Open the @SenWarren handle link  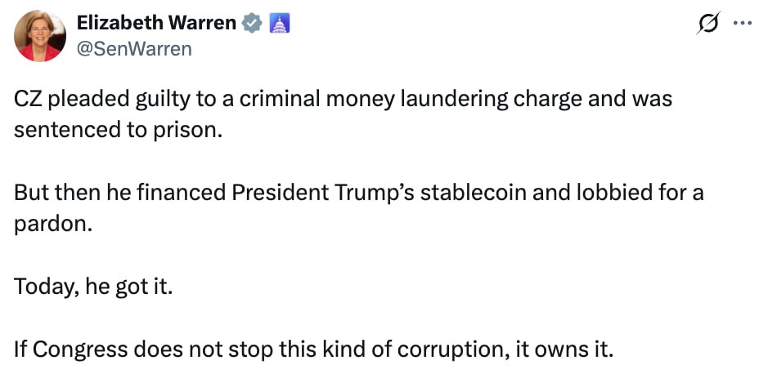tap(134, 49)
